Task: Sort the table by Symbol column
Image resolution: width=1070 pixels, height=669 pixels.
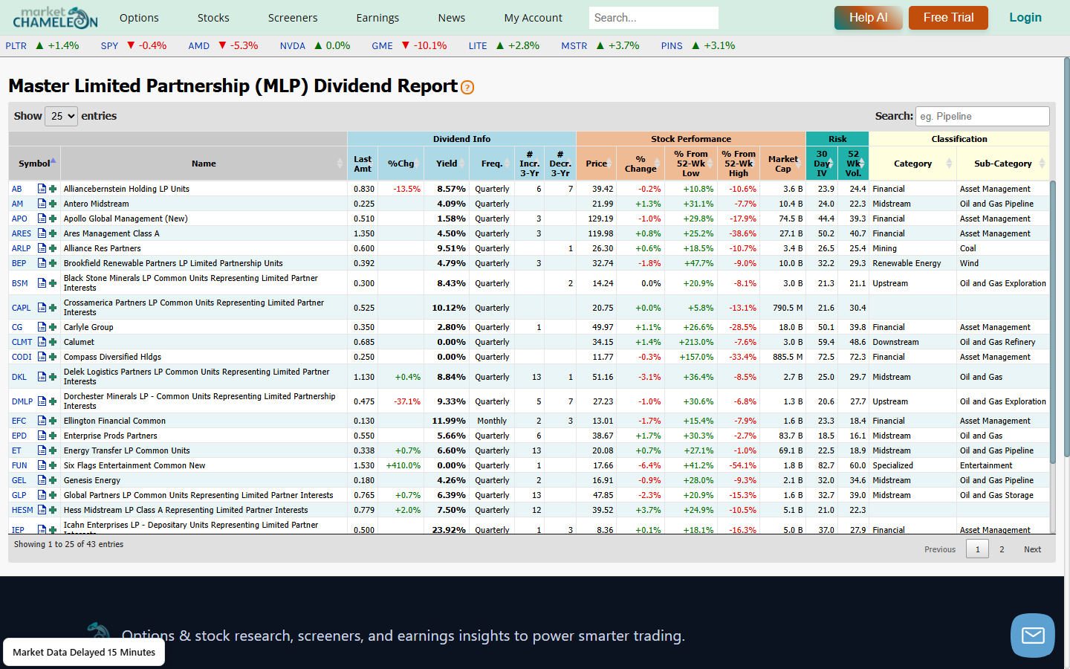Action: pos(34,164)
